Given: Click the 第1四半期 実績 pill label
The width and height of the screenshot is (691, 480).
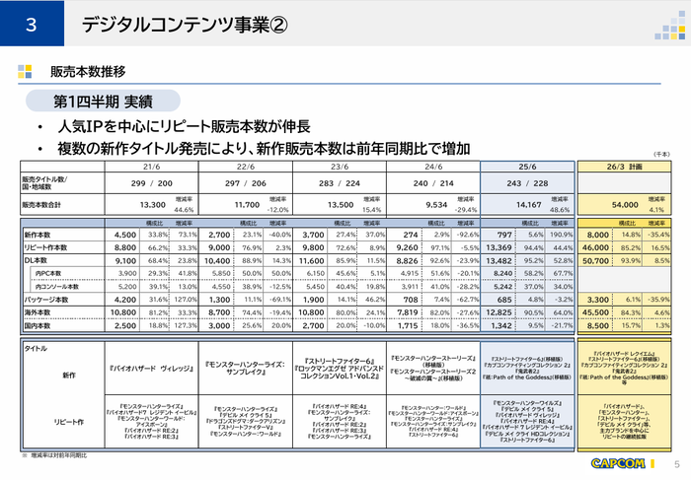Looking at the screenshot, I should pyautogui.click(x=103, y=102).
